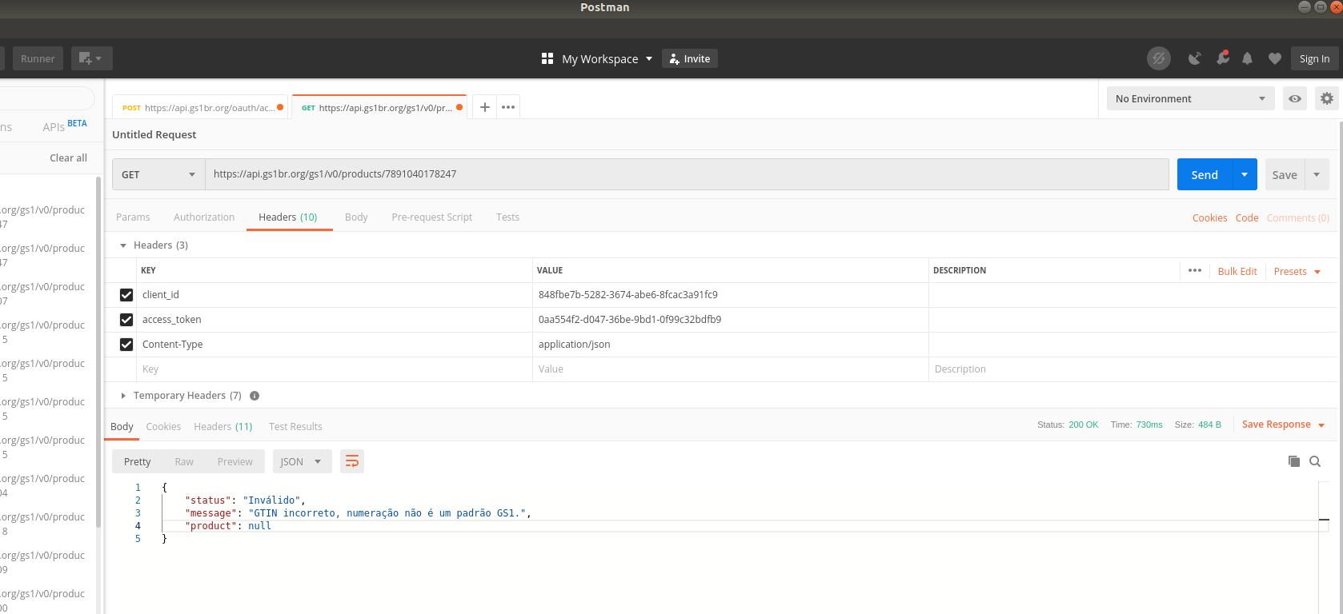Switch to the Authorization tab
This screenshot has width=1343, height=614.
click(204, 217)
